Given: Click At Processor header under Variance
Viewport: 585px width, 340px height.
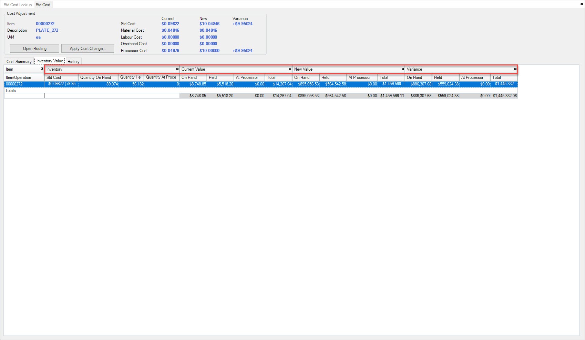Looking at the screenshot, I should 475,78.
